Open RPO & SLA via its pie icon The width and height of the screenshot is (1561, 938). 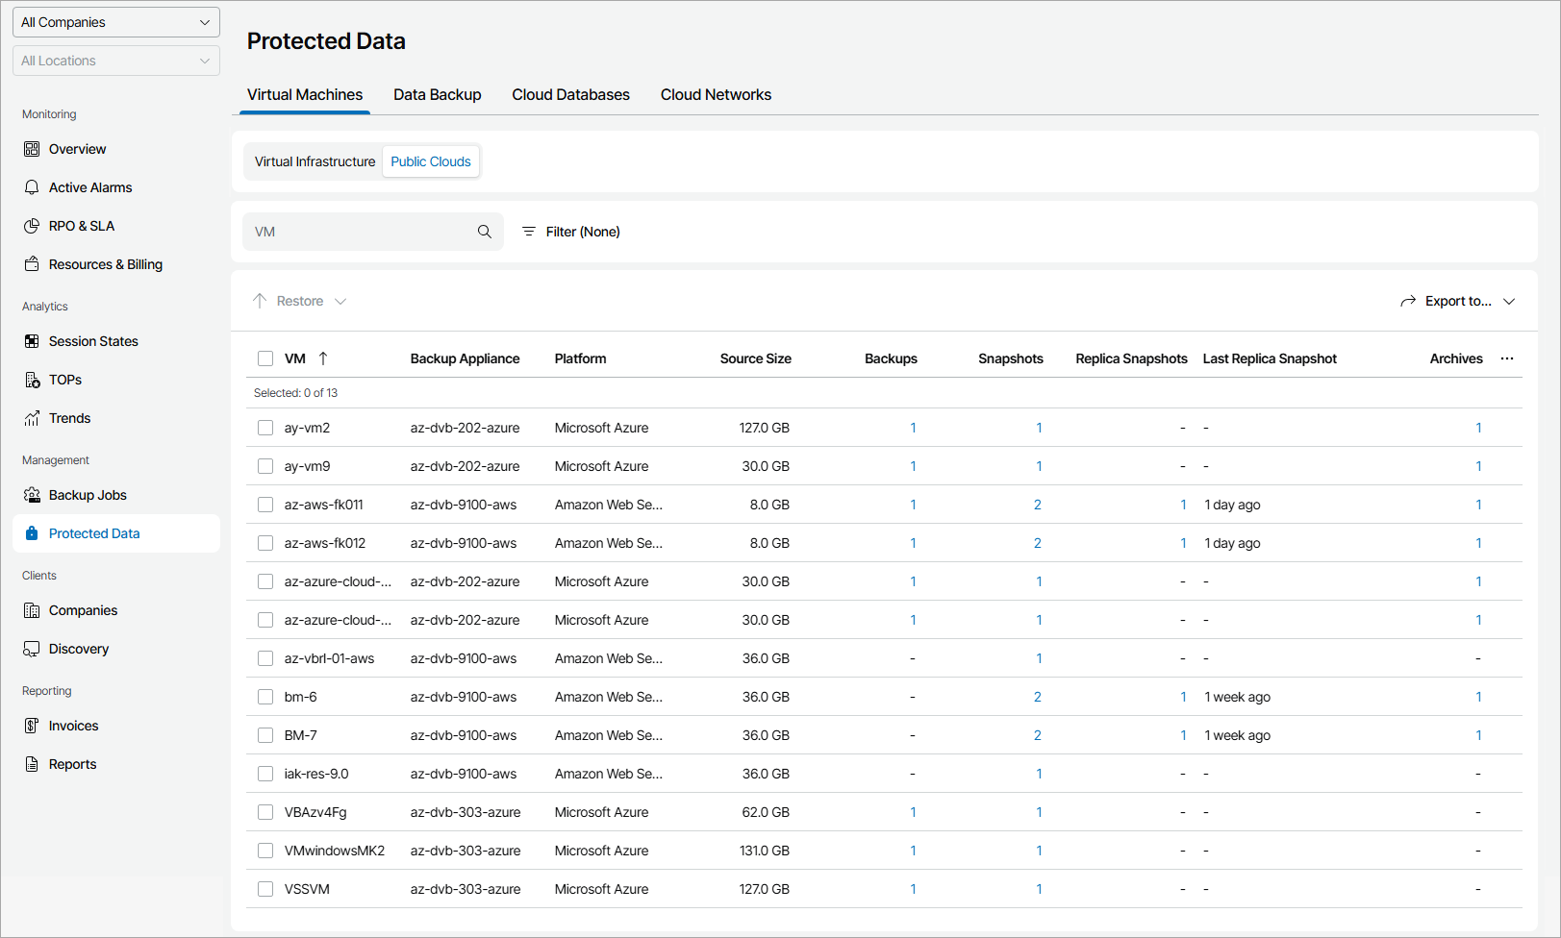32,226
